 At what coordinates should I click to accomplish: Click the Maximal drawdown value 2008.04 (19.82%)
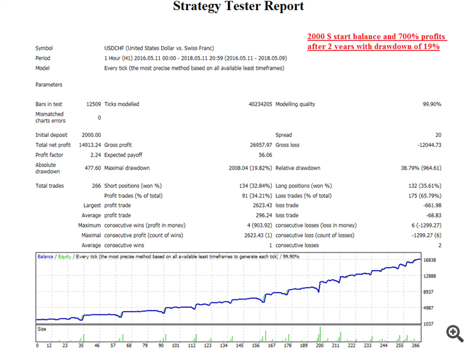(250, 168)
